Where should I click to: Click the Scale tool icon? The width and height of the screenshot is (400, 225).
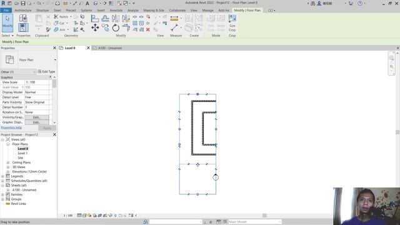click(141, 23)
